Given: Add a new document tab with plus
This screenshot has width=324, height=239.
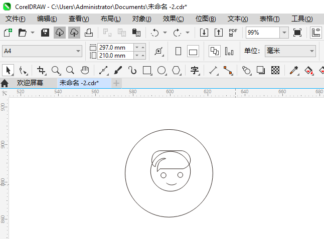Looking at the screenshot, I should point(116,83).
